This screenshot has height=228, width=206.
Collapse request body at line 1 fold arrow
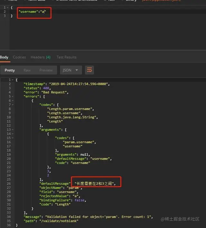pyautogui.click(x=7, y=7)
